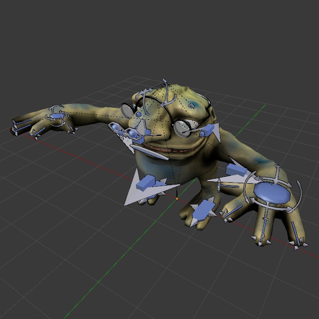This screenshot has height=319, width=319.
Task: Select the fingertip control on the far outstretched hand
Action: 14,130
